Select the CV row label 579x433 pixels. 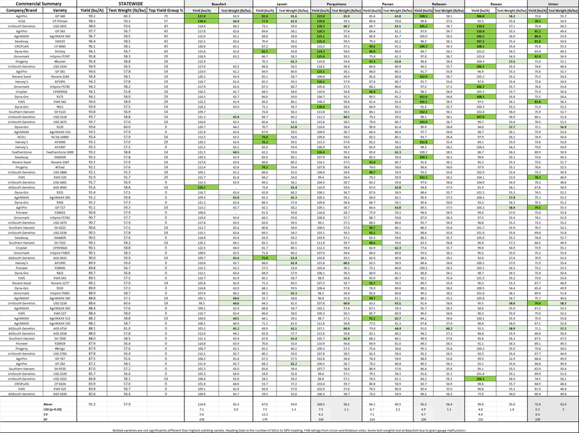pos(53,414)
